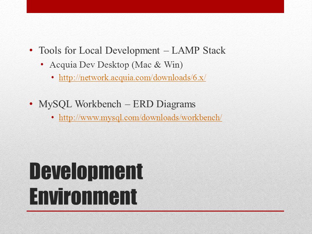Image resolution: width=312 pixels, height=234 pixels.
Task: Open the mysql.com workbench downloads link
Action: pos(140,117)
